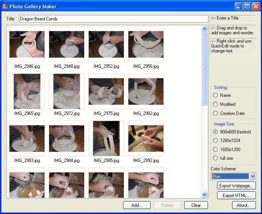
Task: Click in the Title input field
Action: [x=114, y=19]
